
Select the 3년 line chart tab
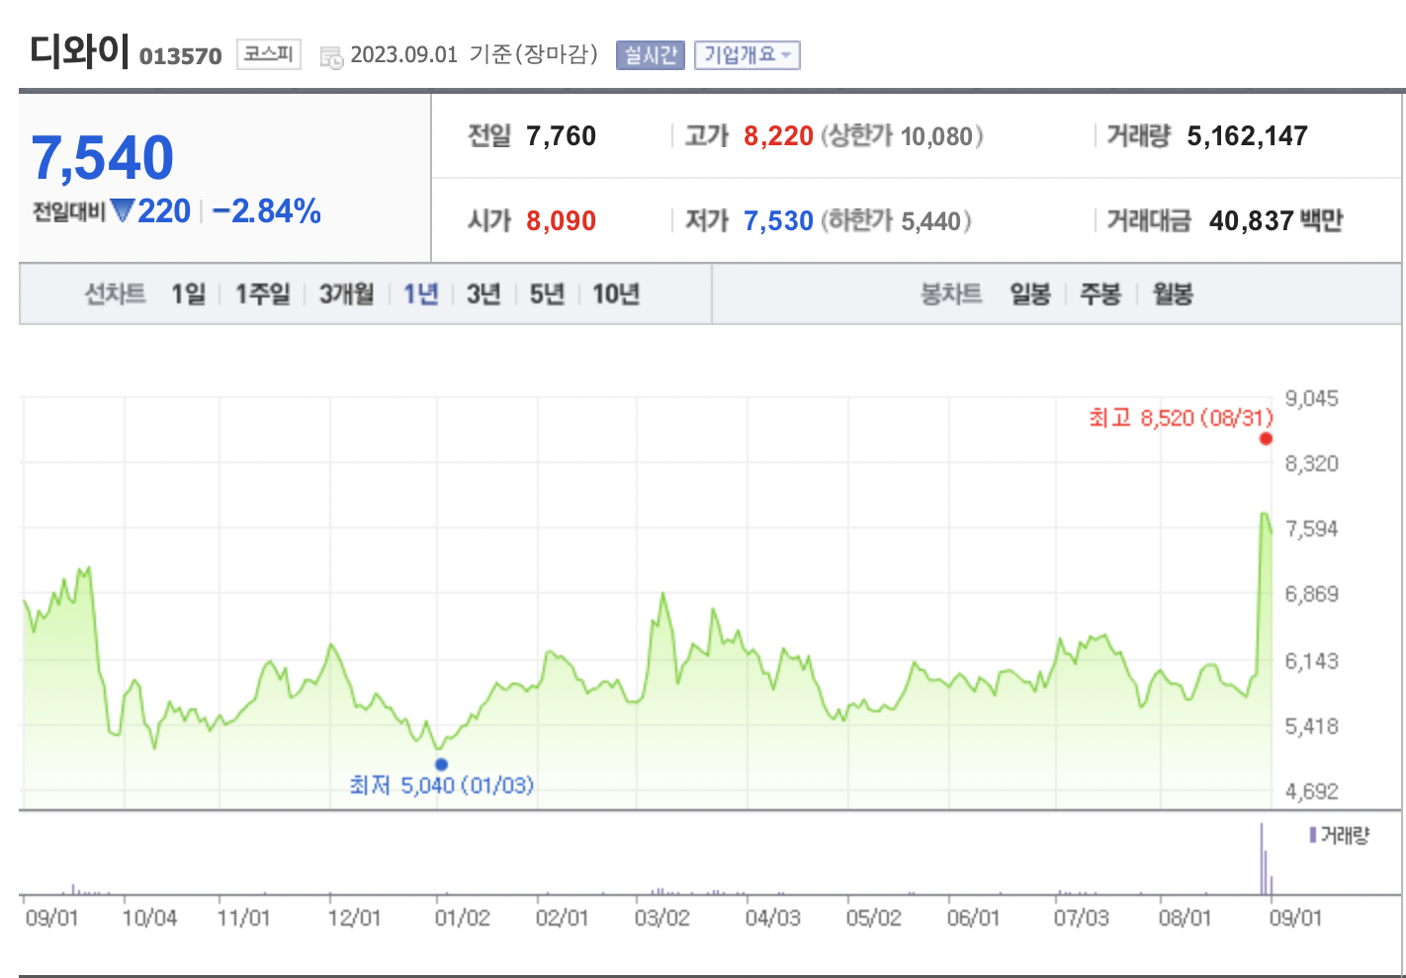point(483,293)
